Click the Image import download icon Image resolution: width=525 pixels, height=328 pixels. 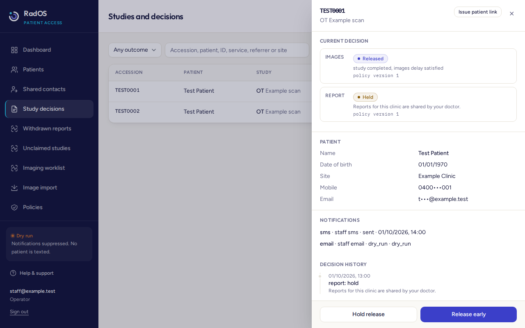tap(14, 188)
